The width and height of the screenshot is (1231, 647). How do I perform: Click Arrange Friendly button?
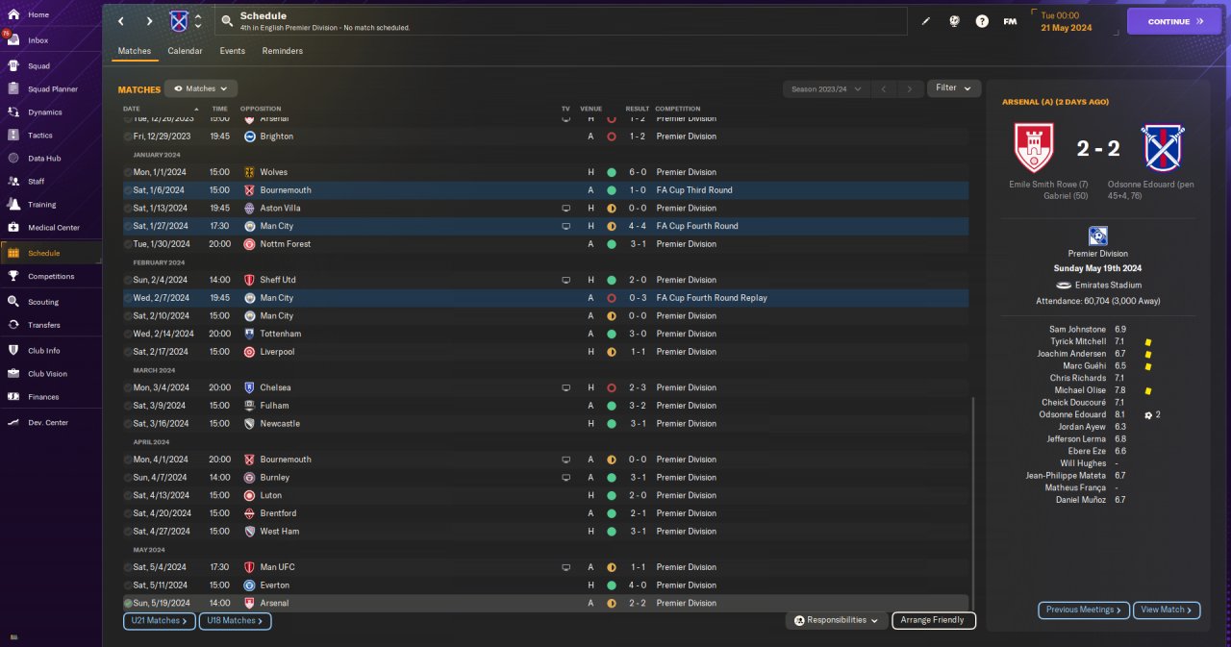point(934,621)
